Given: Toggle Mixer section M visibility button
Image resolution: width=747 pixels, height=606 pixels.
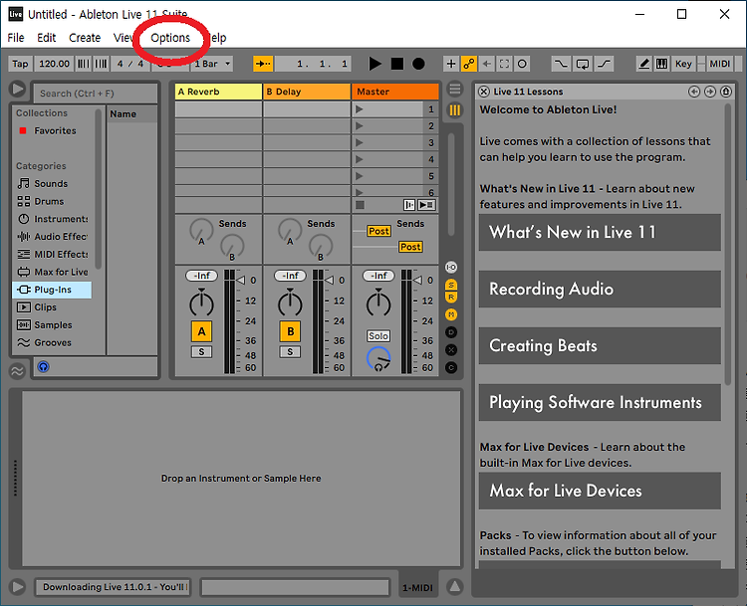Looking at the screenshot, I should 451,314.
